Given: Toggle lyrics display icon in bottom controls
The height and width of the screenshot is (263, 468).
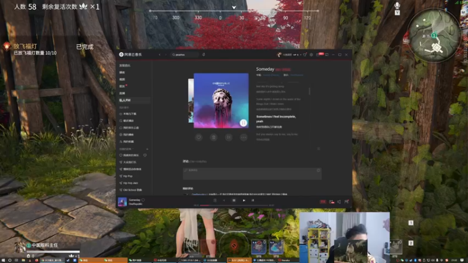Looking at the screenshot, I should (x=253, y=200).
